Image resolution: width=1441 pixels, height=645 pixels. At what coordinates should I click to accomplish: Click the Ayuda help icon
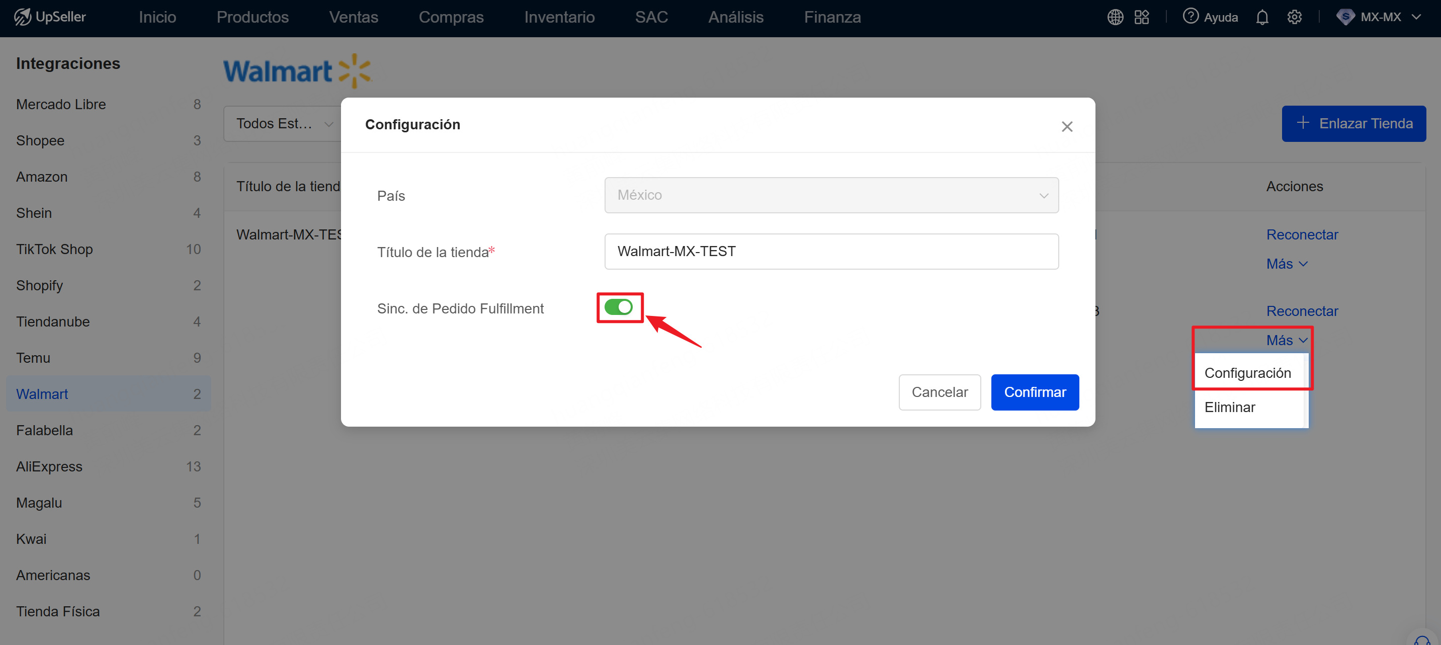(x=1191, y=17)
